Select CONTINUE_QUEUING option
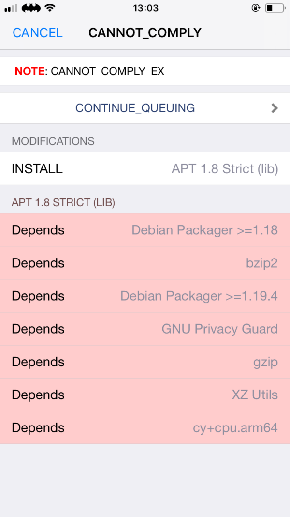The height and width of the screenshot is (517, 290). coord(135,108)
